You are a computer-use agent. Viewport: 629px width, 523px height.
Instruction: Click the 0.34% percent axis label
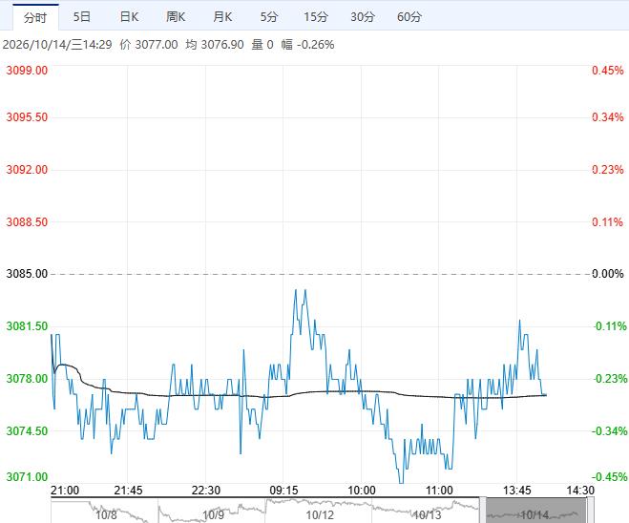pyautogui.click(x=608, y=117)
